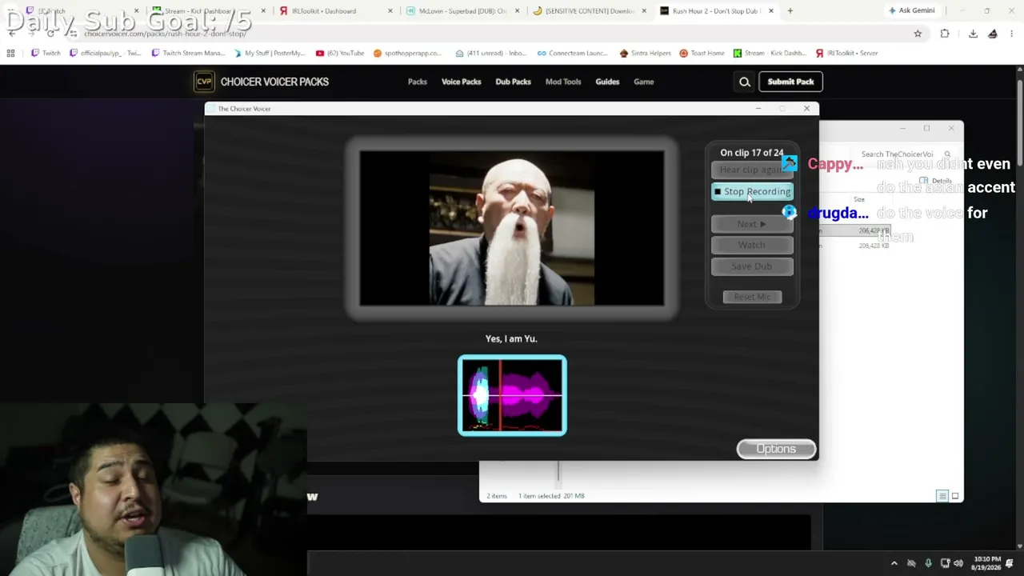Close the IRLToolkit Dashboard tab

390,11
